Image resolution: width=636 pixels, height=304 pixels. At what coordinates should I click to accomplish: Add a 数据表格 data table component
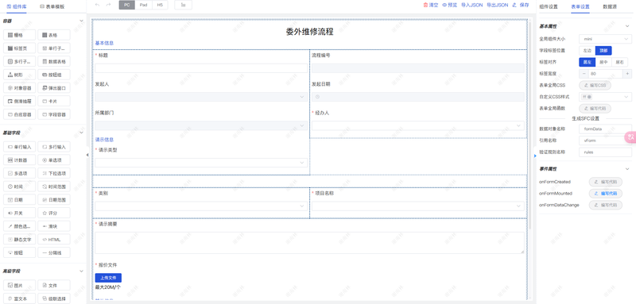tap(54, 61)
